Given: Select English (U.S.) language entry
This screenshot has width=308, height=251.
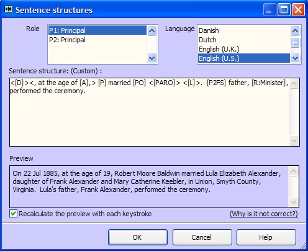Looking at the screenshot, I should [244, 58].
